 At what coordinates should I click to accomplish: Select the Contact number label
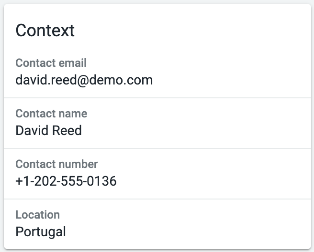point(56,164)
